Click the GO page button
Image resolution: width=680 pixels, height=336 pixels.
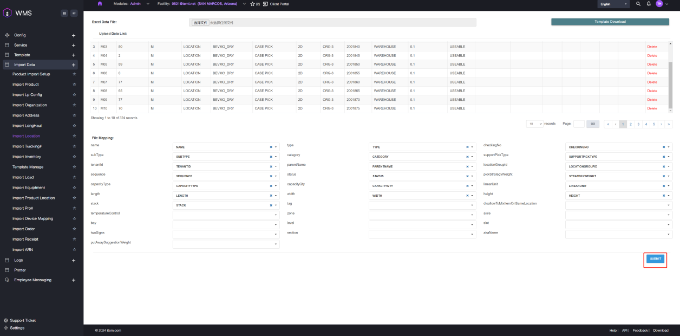click(x=593, y=124)
